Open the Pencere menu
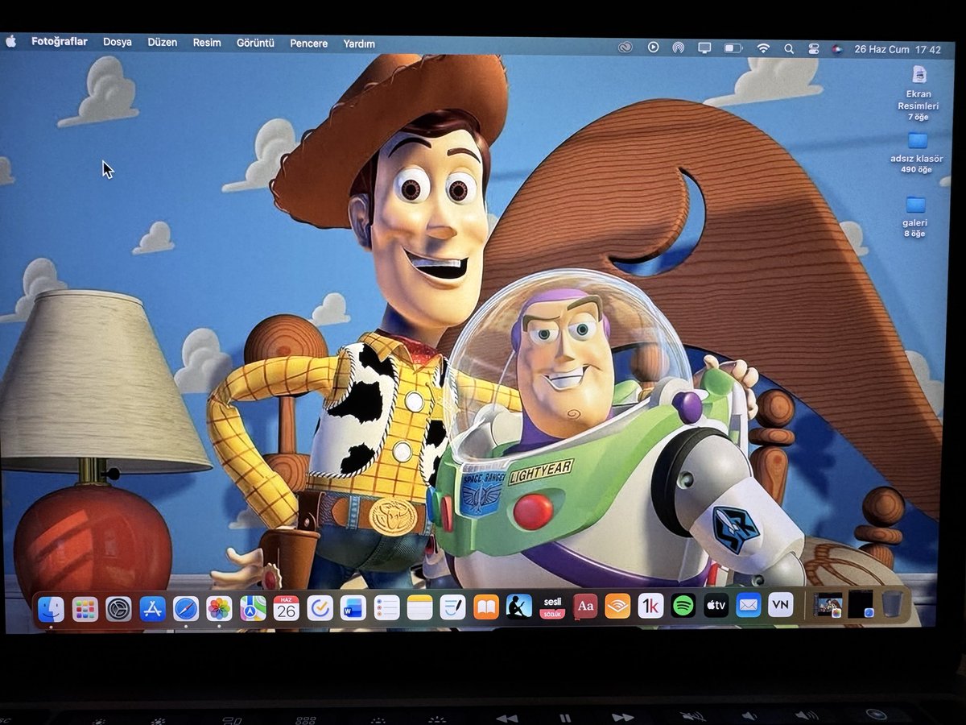 [309, 43]
